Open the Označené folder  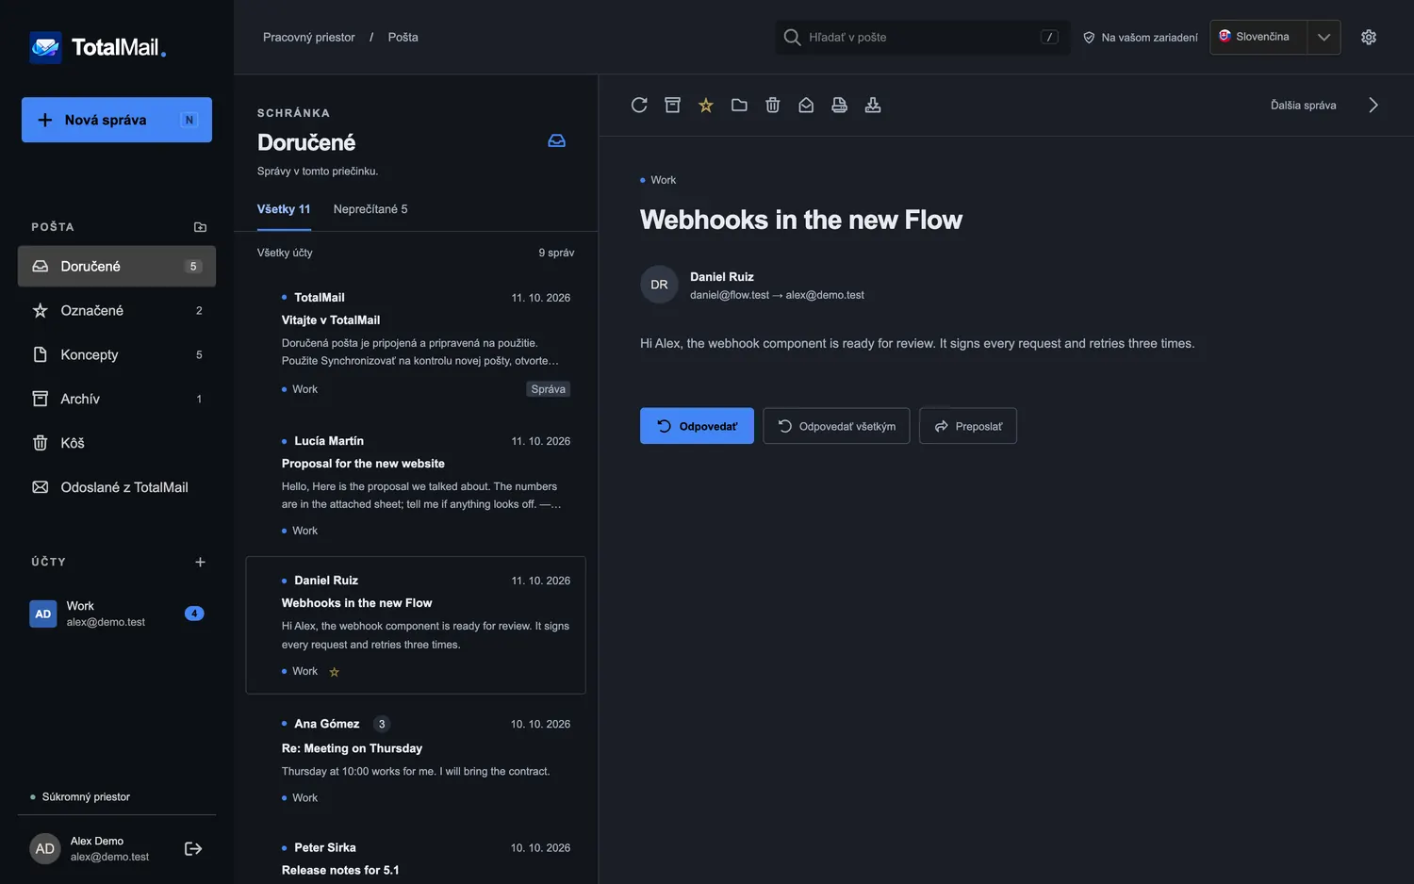click(117, 311)
